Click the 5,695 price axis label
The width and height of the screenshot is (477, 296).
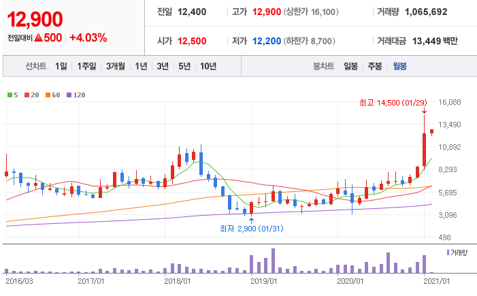tap(448, 193)
